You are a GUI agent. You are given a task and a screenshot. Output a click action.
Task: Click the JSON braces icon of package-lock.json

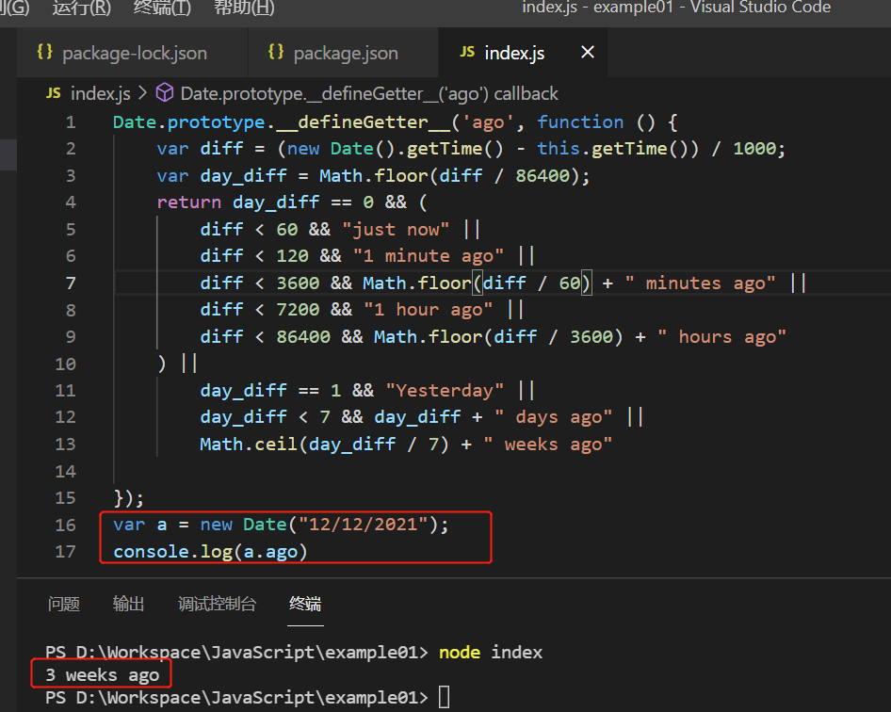pyautogui.click(x=45, y=52)
